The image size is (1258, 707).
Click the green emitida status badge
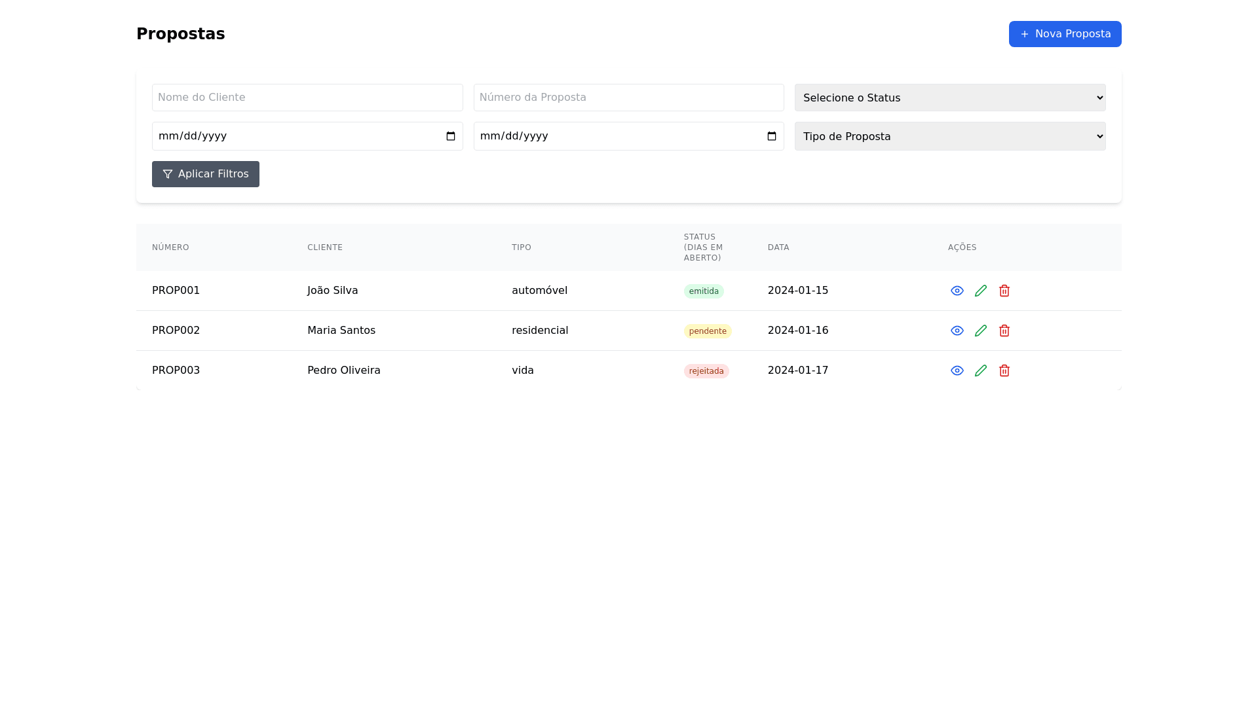704,291
